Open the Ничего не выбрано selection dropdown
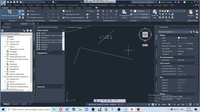 pos(173,32)
